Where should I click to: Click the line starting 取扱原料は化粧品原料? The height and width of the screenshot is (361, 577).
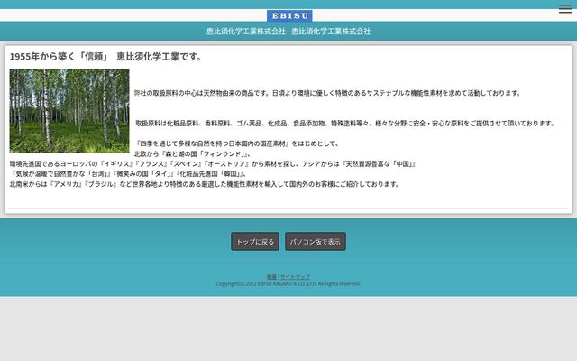(344, 124)
